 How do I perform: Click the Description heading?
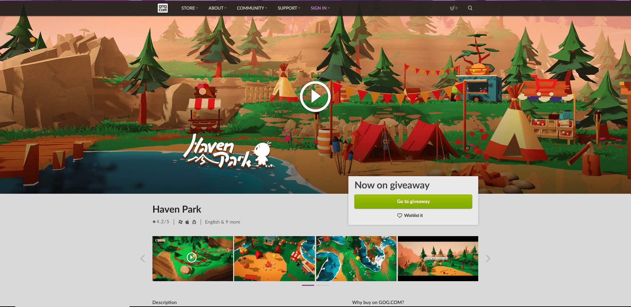tap(164, 302)
